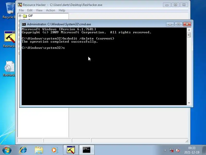206x155 pixels.
Task: Click the cmd scrollbar thumb
Action: click(x=189, y=35)
